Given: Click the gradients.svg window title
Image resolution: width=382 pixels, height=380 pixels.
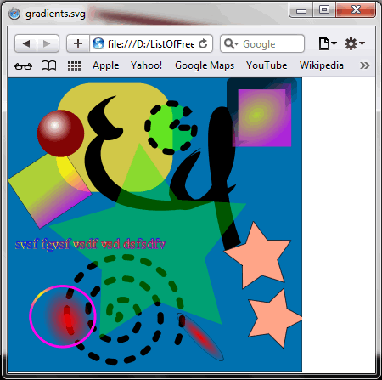Looking at the screenshot, I should click(55, 14).
